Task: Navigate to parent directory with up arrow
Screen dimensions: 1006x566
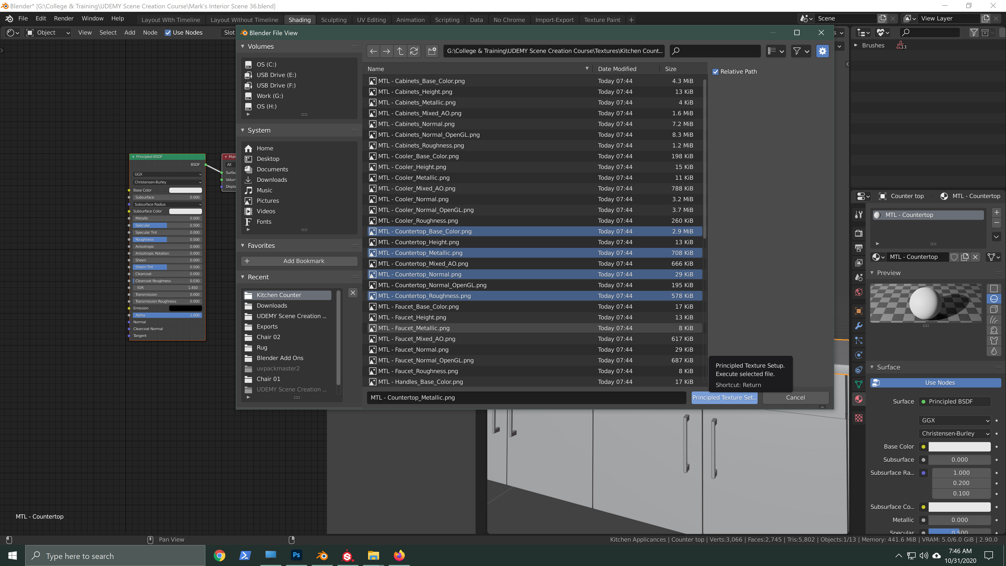Action: pyautogui.click(x=400, y=51)
